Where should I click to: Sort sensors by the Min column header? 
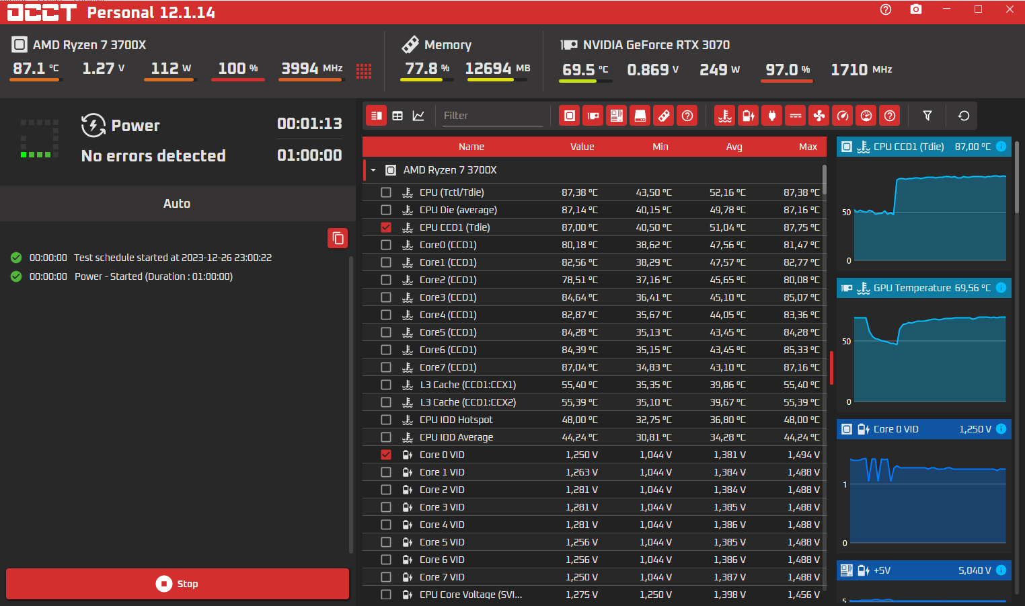[660, 147]
